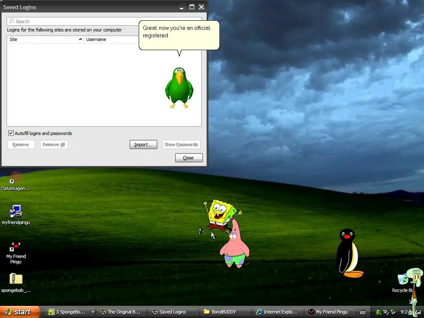The height and width of the screenshot is (318, 424).
Task: Click the keyboard icon in taskbar
Action: point(363,312)
